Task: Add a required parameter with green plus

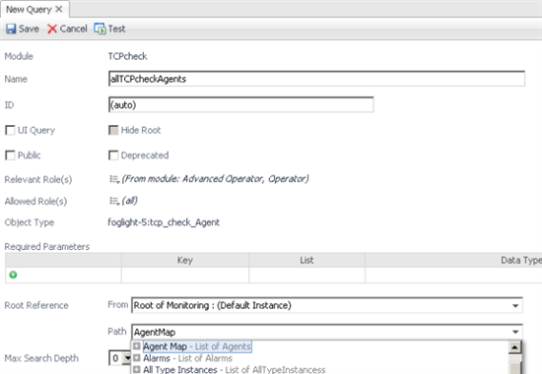Action: [13, 275]
